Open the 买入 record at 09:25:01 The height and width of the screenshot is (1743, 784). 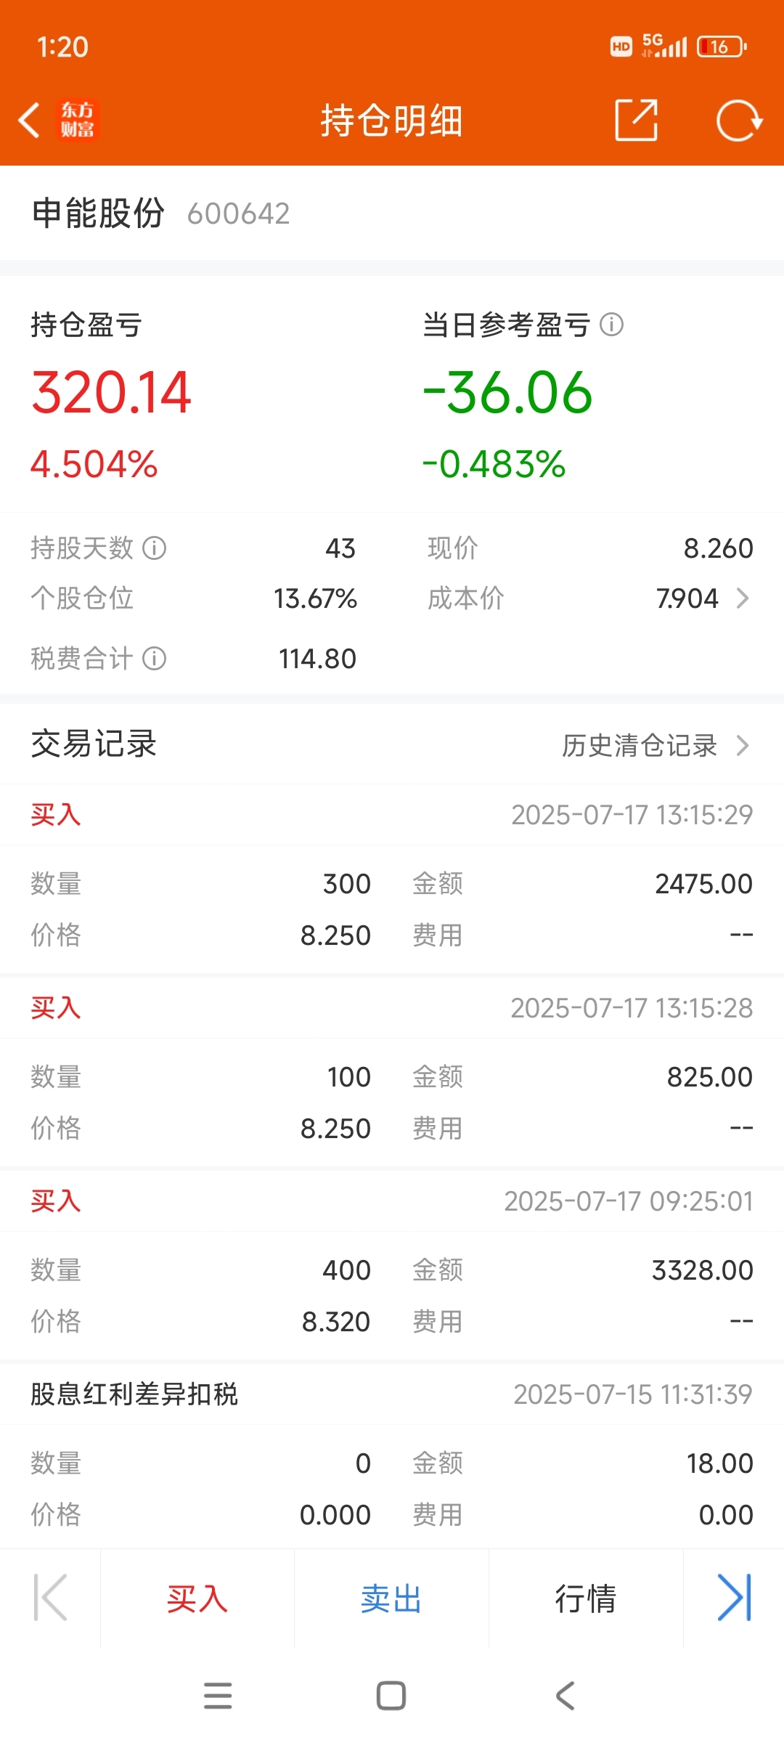392,1266
